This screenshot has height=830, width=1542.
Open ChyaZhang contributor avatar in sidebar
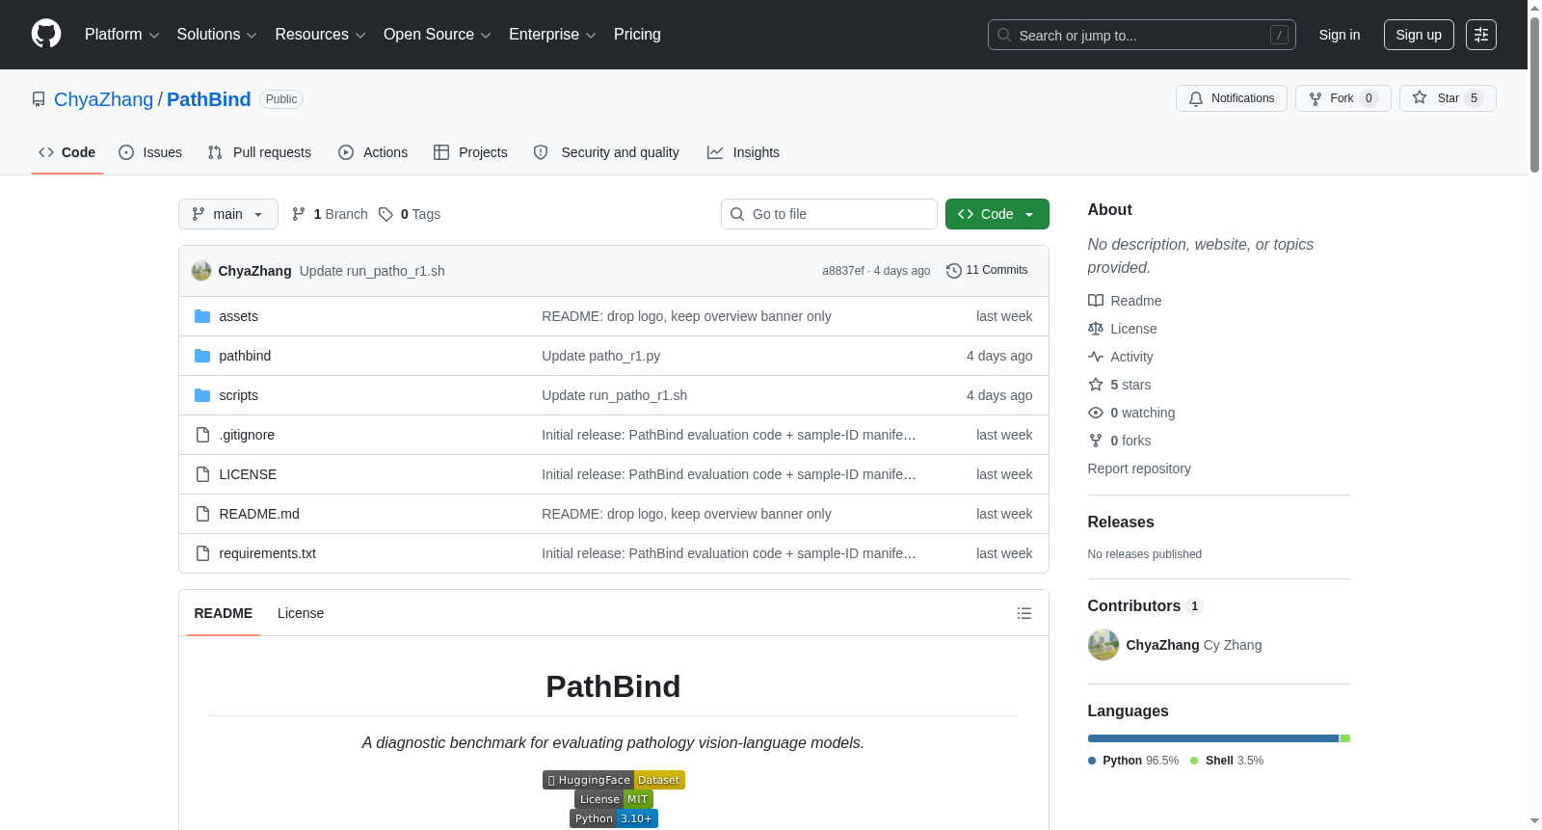tap(1103, 645)
